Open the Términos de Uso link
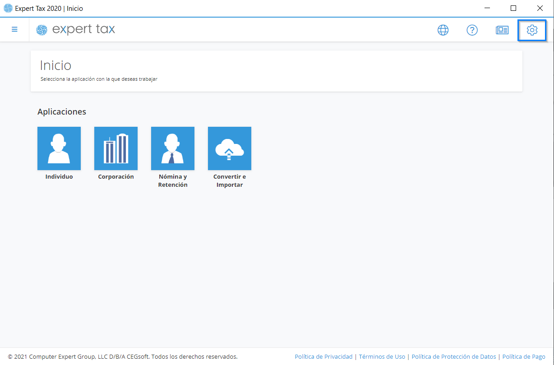Image resolution: width=554 pixels, height=365 pixels. click(x=382, y=357)
